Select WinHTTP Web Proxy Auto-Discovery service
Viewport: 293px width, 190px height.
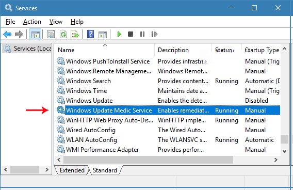pos(110,120)
